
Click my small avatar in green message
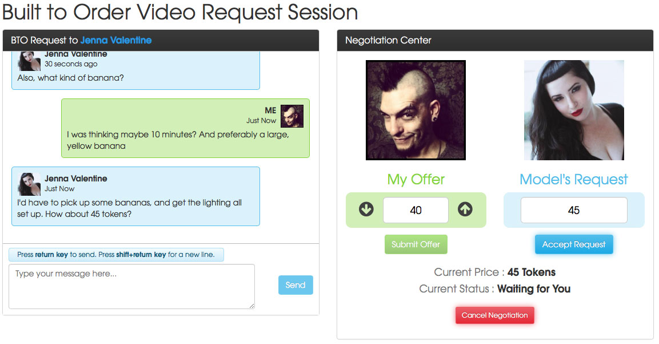click(291, 116)
